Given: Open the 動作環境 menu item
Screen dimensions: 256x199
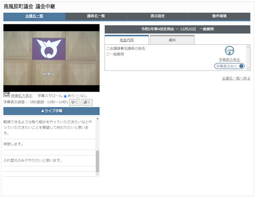Looking at the screenshot, I should point(219,16).
